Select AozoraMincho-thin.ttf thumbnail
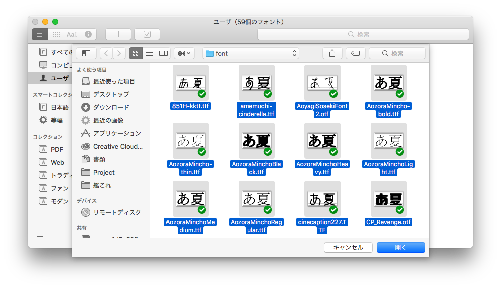This screenshot has height=288, width=501. [x=191, y=141]
